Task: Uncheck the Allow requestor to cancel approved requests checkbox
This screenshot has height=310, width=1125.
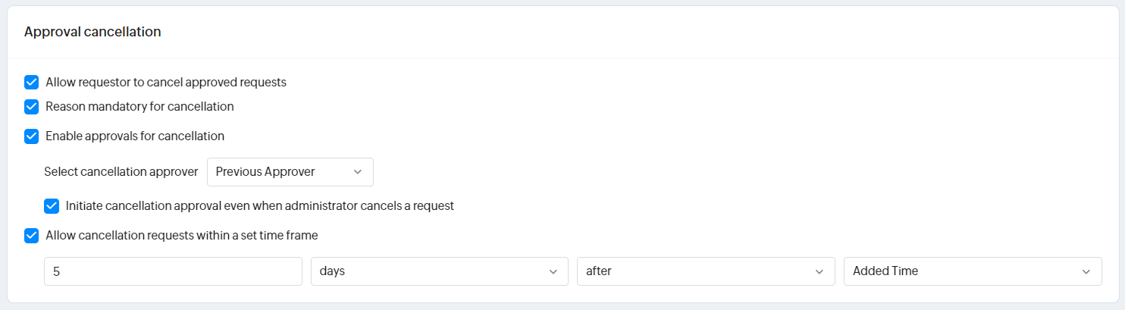Action: 32,82
